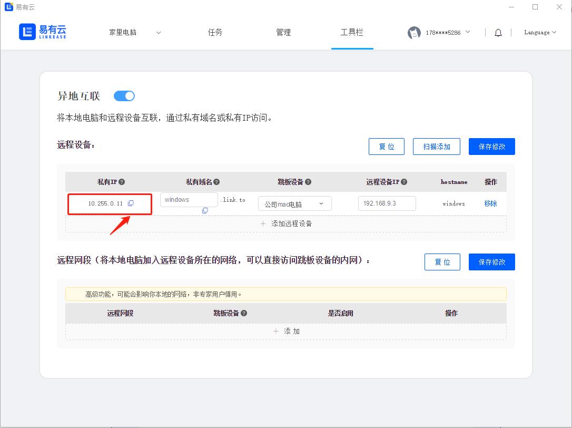
Task: Switch to the 管理 tab
Action: (x=283, y=33)
